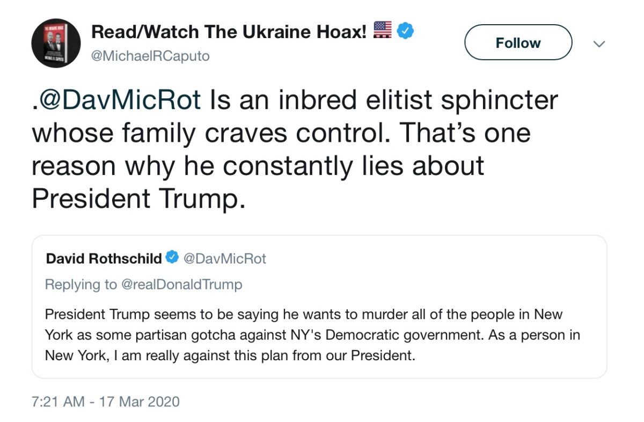Open the author's profile picture
This screenshot has width=644, height=422.
(x=56, y=43)
